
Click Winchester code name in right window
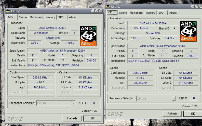[141, 28]
